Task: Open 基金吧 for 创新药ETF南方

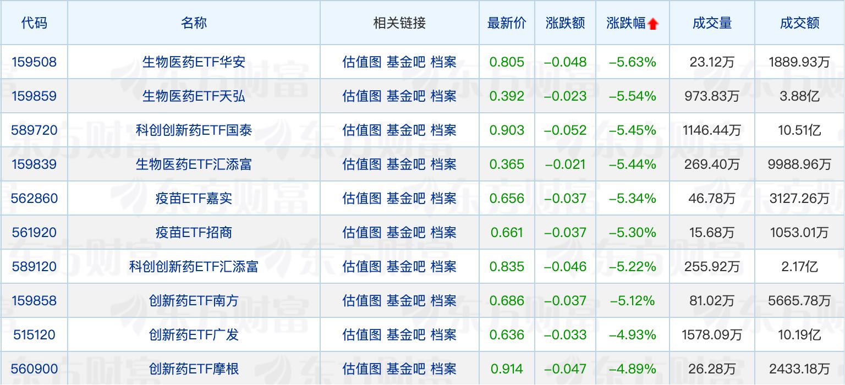Action: 406,301
